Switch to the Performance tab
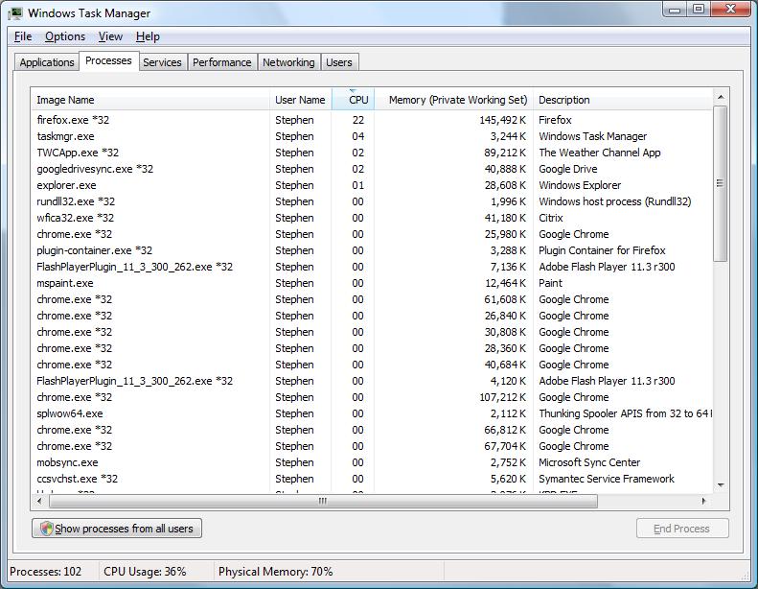This screenshot has width=758, height=589. pyautogui.click(x=221, y=62)
